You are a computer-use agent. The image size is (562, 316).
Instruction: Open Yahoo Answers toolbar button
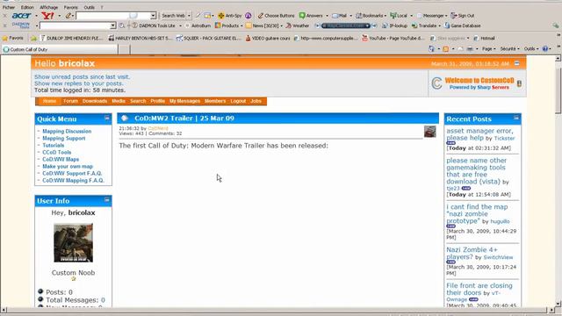click(x=311, y=16)
